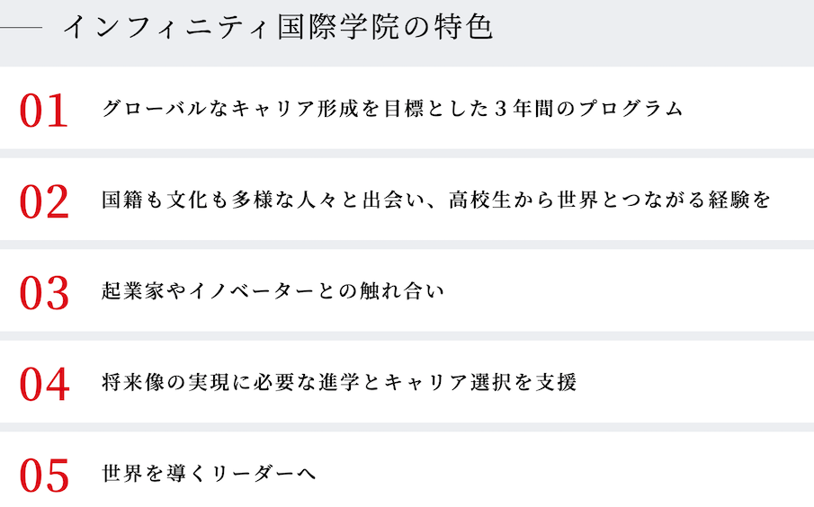Click the red number 02
Image resolution: width=814 pixels, height=507 pixels.
(x=43, y=202)
